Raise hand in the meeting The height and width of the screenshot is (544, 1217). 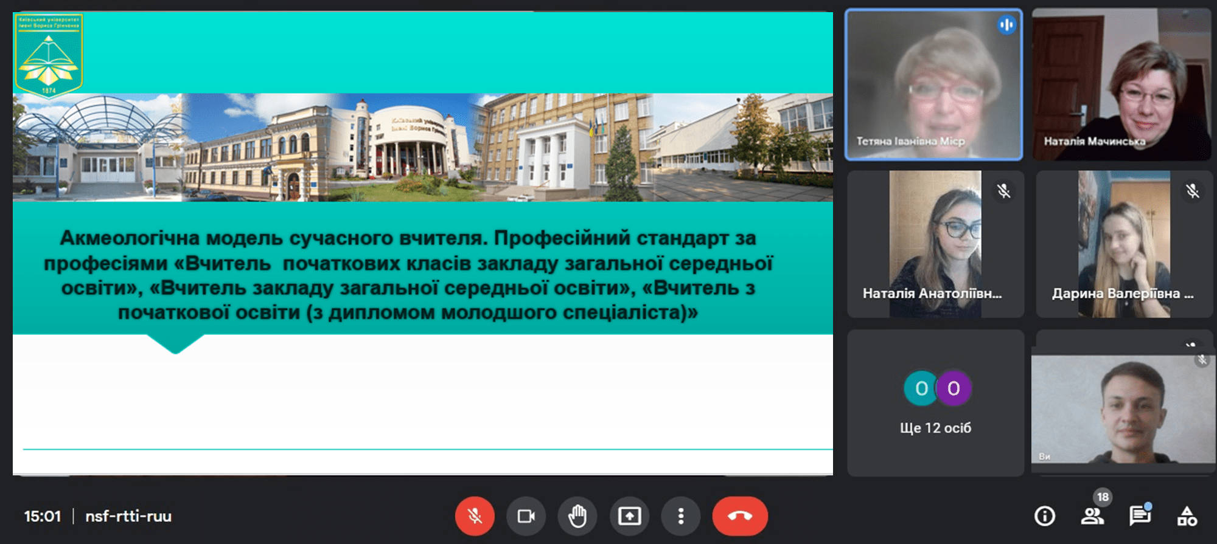click(577, 516)
